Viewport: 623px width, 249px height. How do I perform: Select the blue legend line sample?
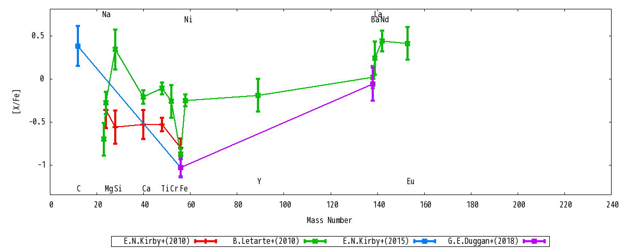tap(424, 241)
